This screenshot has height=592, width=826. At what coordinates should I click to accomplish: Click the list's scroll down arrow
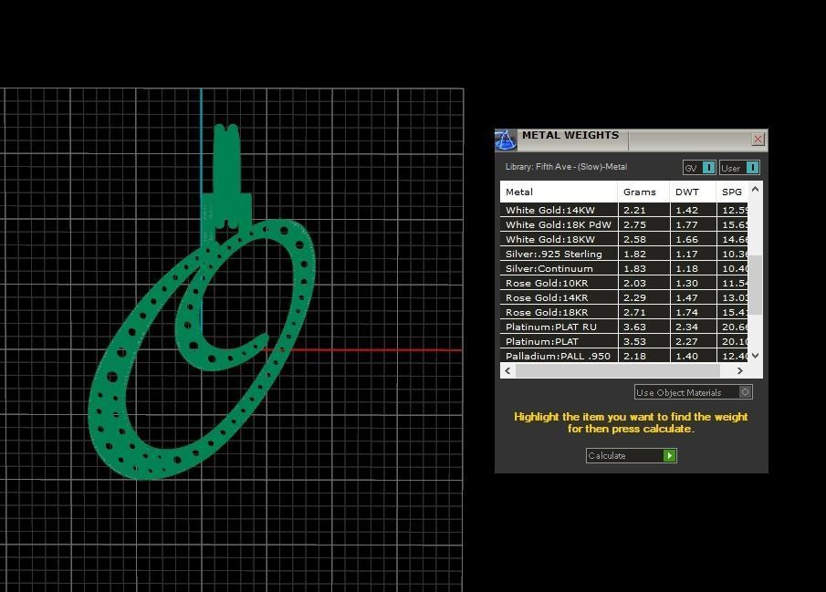[x=755, y=356]
